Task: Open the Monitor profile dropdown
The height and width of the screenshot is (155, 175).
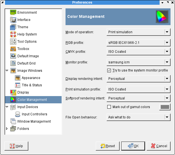Action: click(139, 62)
